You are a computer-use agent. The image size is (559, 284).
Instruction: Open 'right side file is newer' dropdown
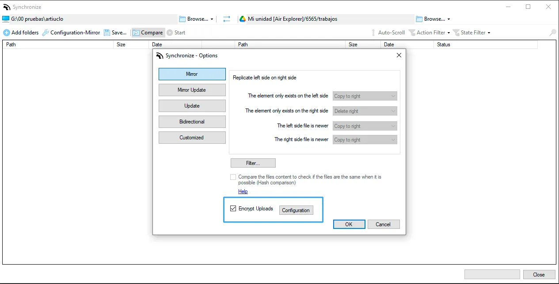pos(365,140)
